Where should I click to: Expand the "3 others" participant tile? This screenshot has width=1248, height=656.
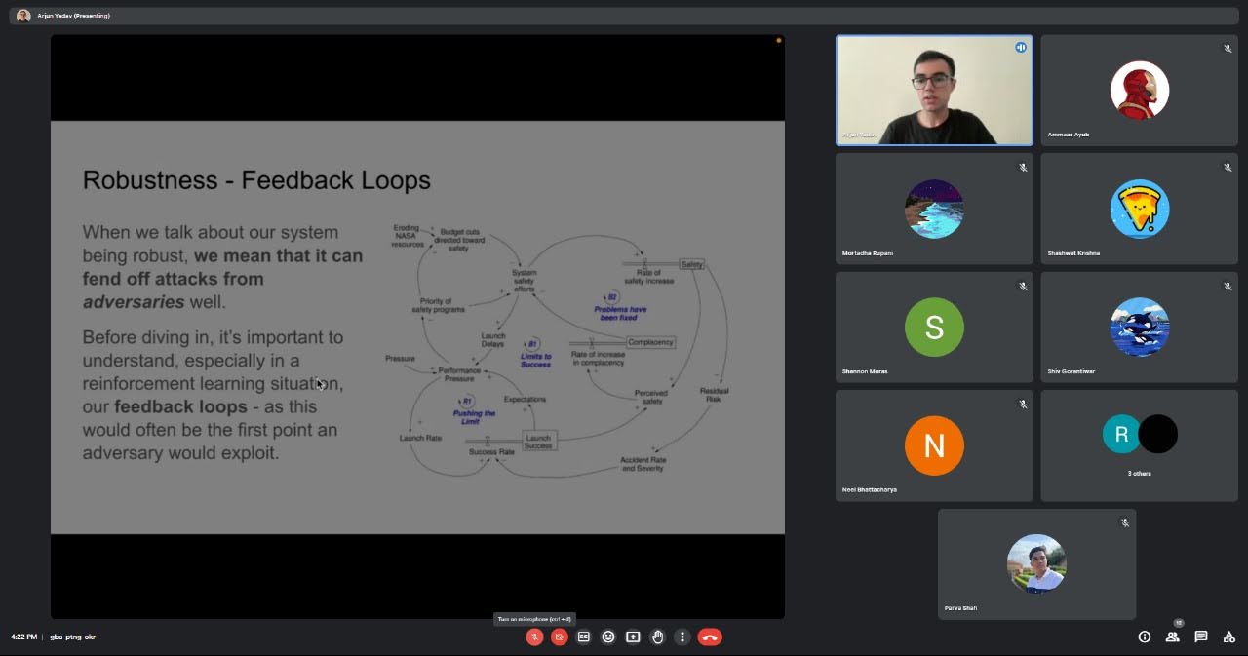[1139, 445]
